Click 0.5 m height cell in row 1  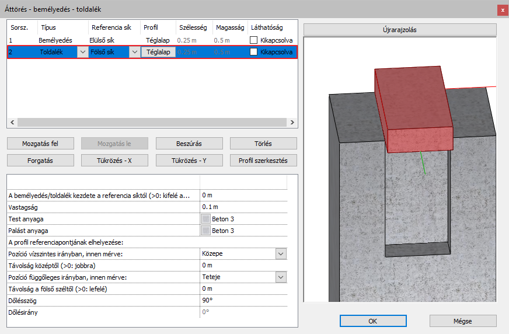222,40
